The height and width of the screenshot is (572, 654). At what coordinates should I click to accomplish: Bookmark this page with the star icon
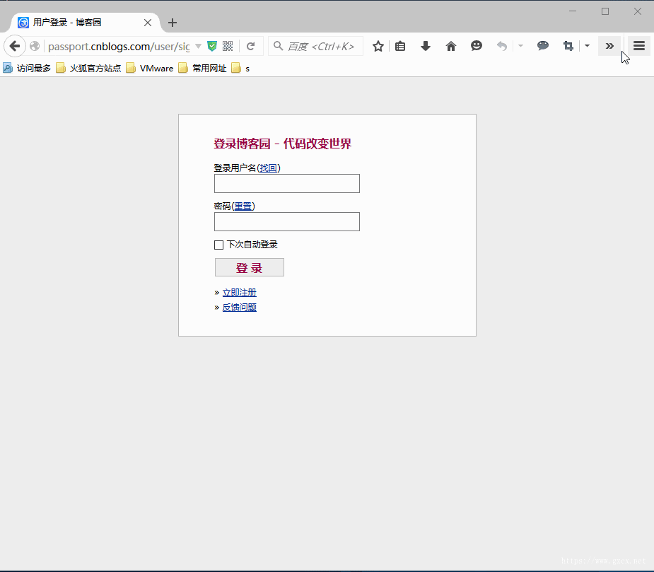378,46
